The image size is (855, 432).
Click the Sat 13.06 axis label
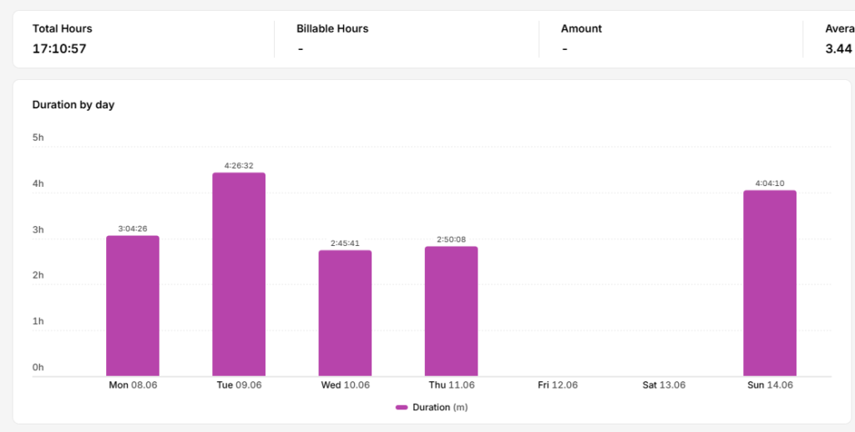pyautogui.click(x=664, y=385)
